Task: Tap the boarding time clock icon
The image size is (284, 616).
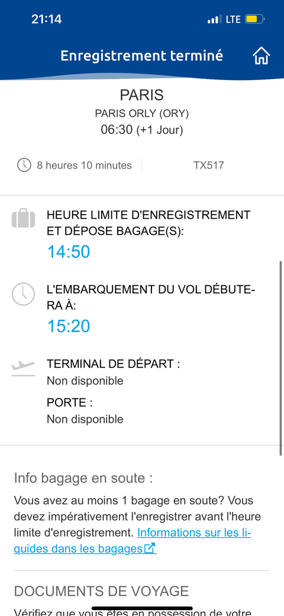Action: (23, 294)
